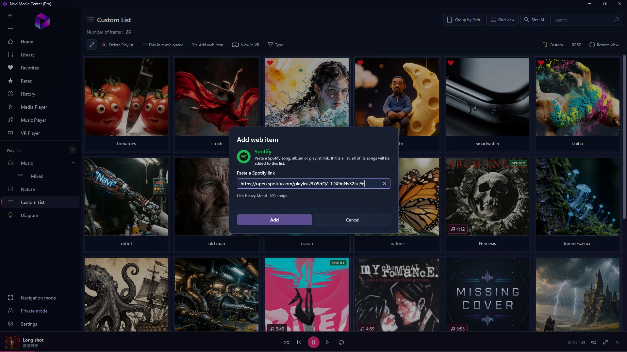Click the Spotify logo icon
This screenshot has width=627, height=352.
pos(244,157)
